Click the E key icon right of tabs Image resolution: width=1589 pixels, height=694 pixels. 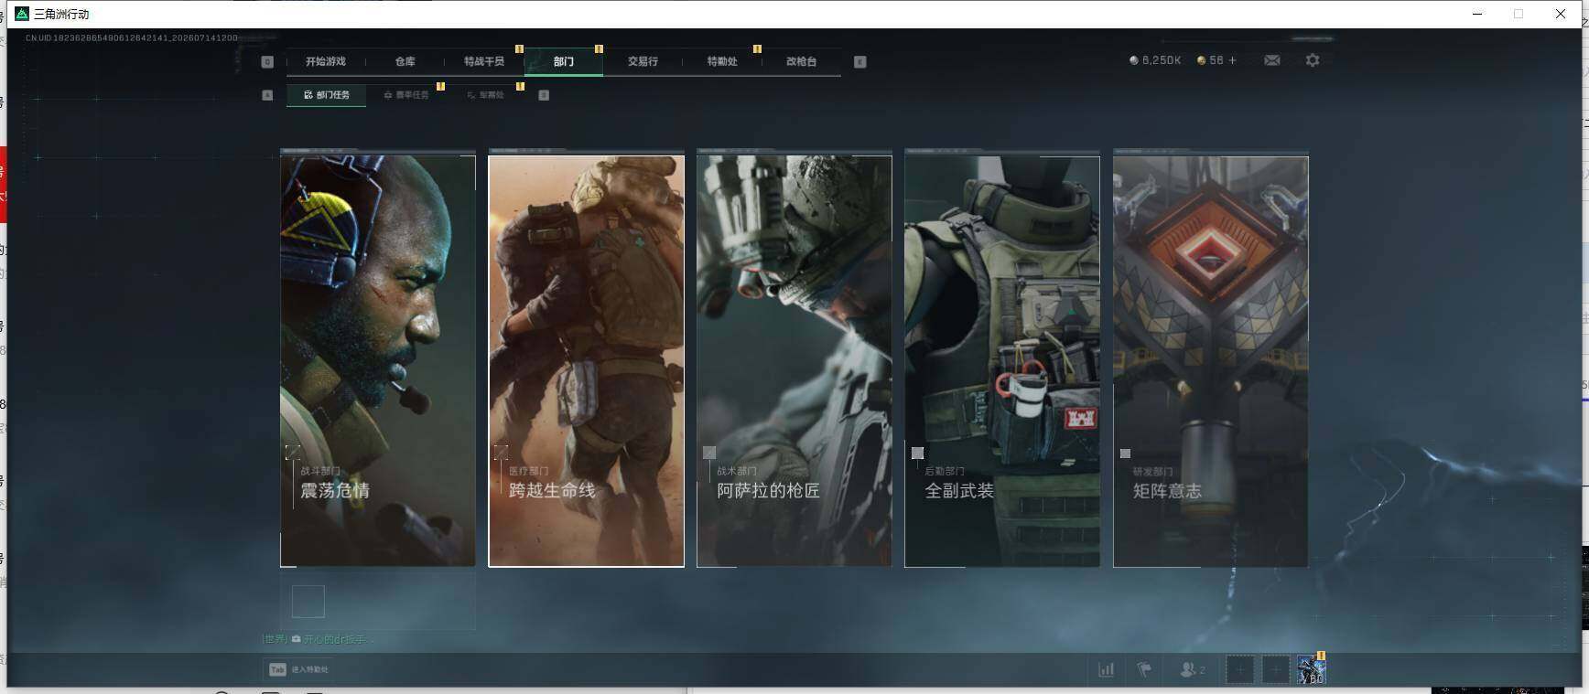pos(859,62)
